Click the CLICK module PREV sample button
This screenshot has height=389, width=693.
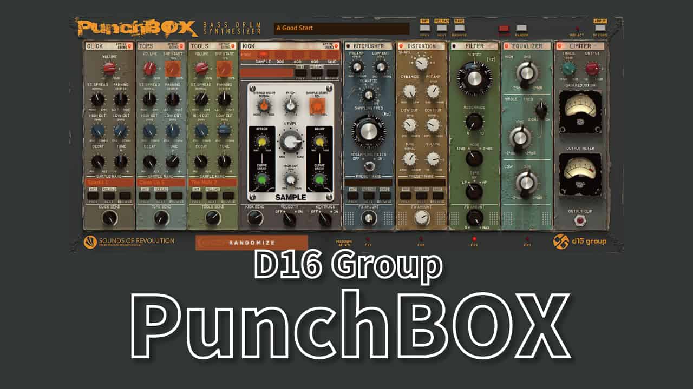click(93, 196)
